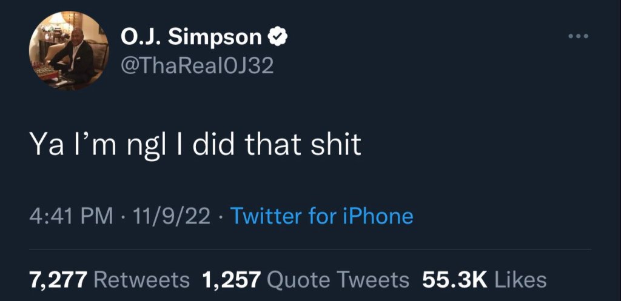Open O.J. Simpson's profile picture
This screenshot has width=621, height=301.
tap(69, 50)
